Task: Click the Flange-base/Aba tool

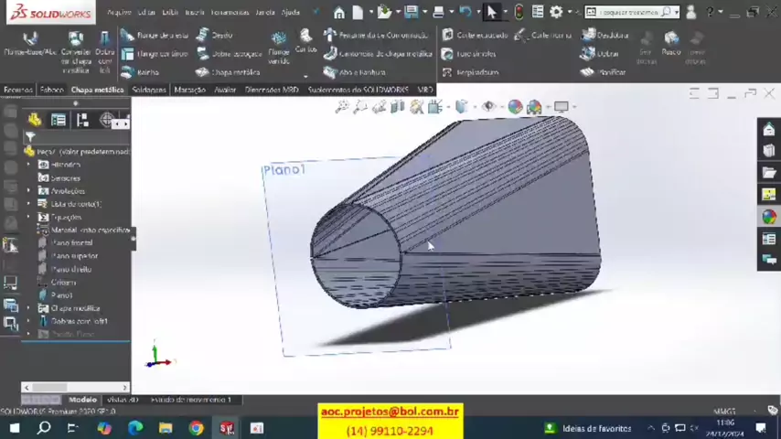Action: (x=30, y=45)
